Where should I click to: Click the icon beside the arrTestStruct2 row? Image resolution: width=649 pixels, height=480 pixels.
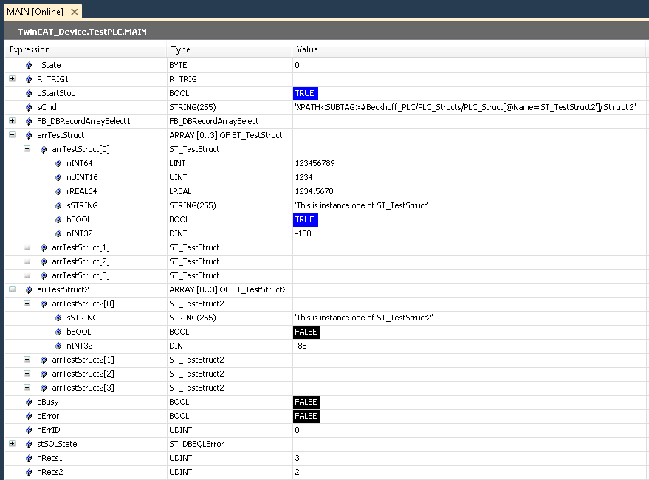click(x=29, y=290)
